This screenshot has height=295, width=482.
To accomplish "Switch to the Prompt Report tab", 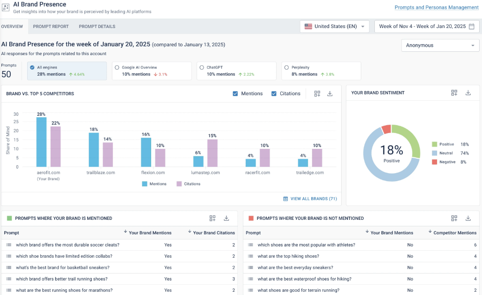I will pyautogui.click(x=51, y=26).
